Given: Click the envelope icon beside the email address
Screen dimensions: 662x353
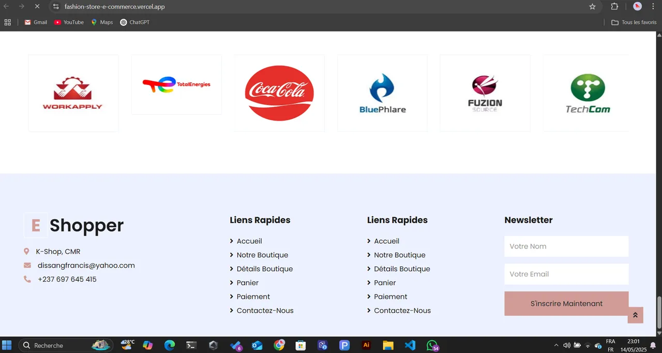Looking at the screenshot, I should tap(27, 266).
